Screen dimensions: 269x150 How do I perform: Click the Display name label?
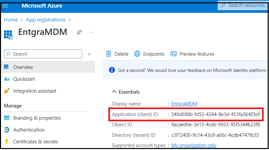[x=126, y=104]
